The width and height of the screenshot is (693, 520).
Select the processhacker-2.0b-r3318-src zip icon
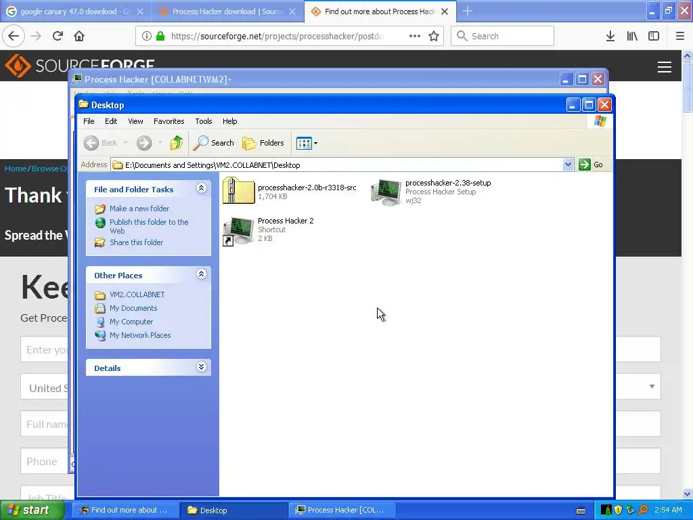(239, 190)
